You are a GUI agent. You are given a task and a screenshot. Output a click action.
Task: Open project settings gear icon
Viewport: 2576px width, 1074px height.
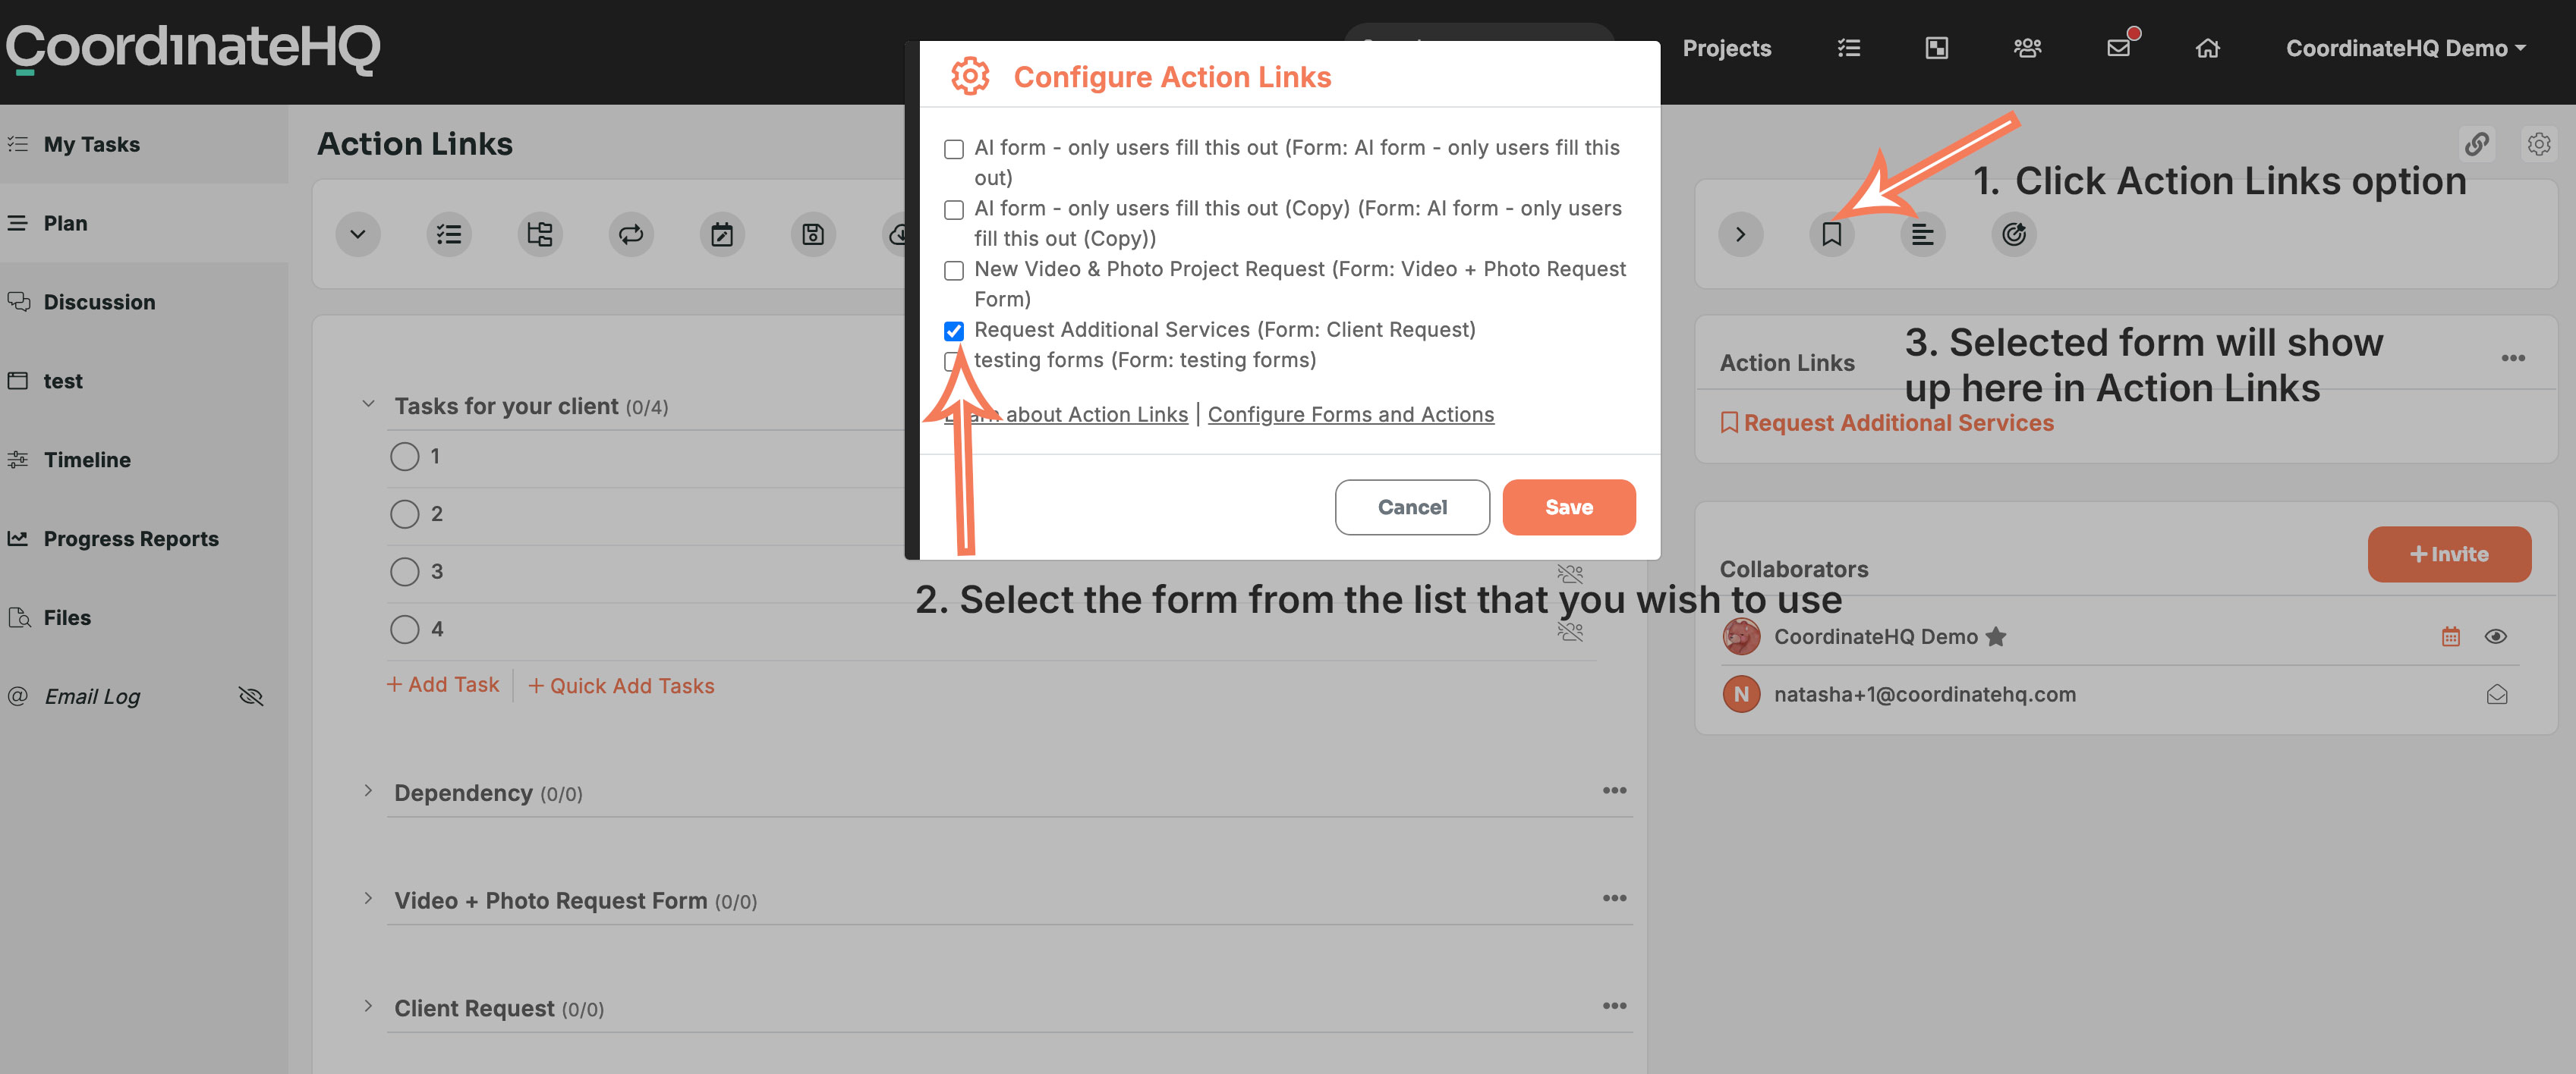2538,144
